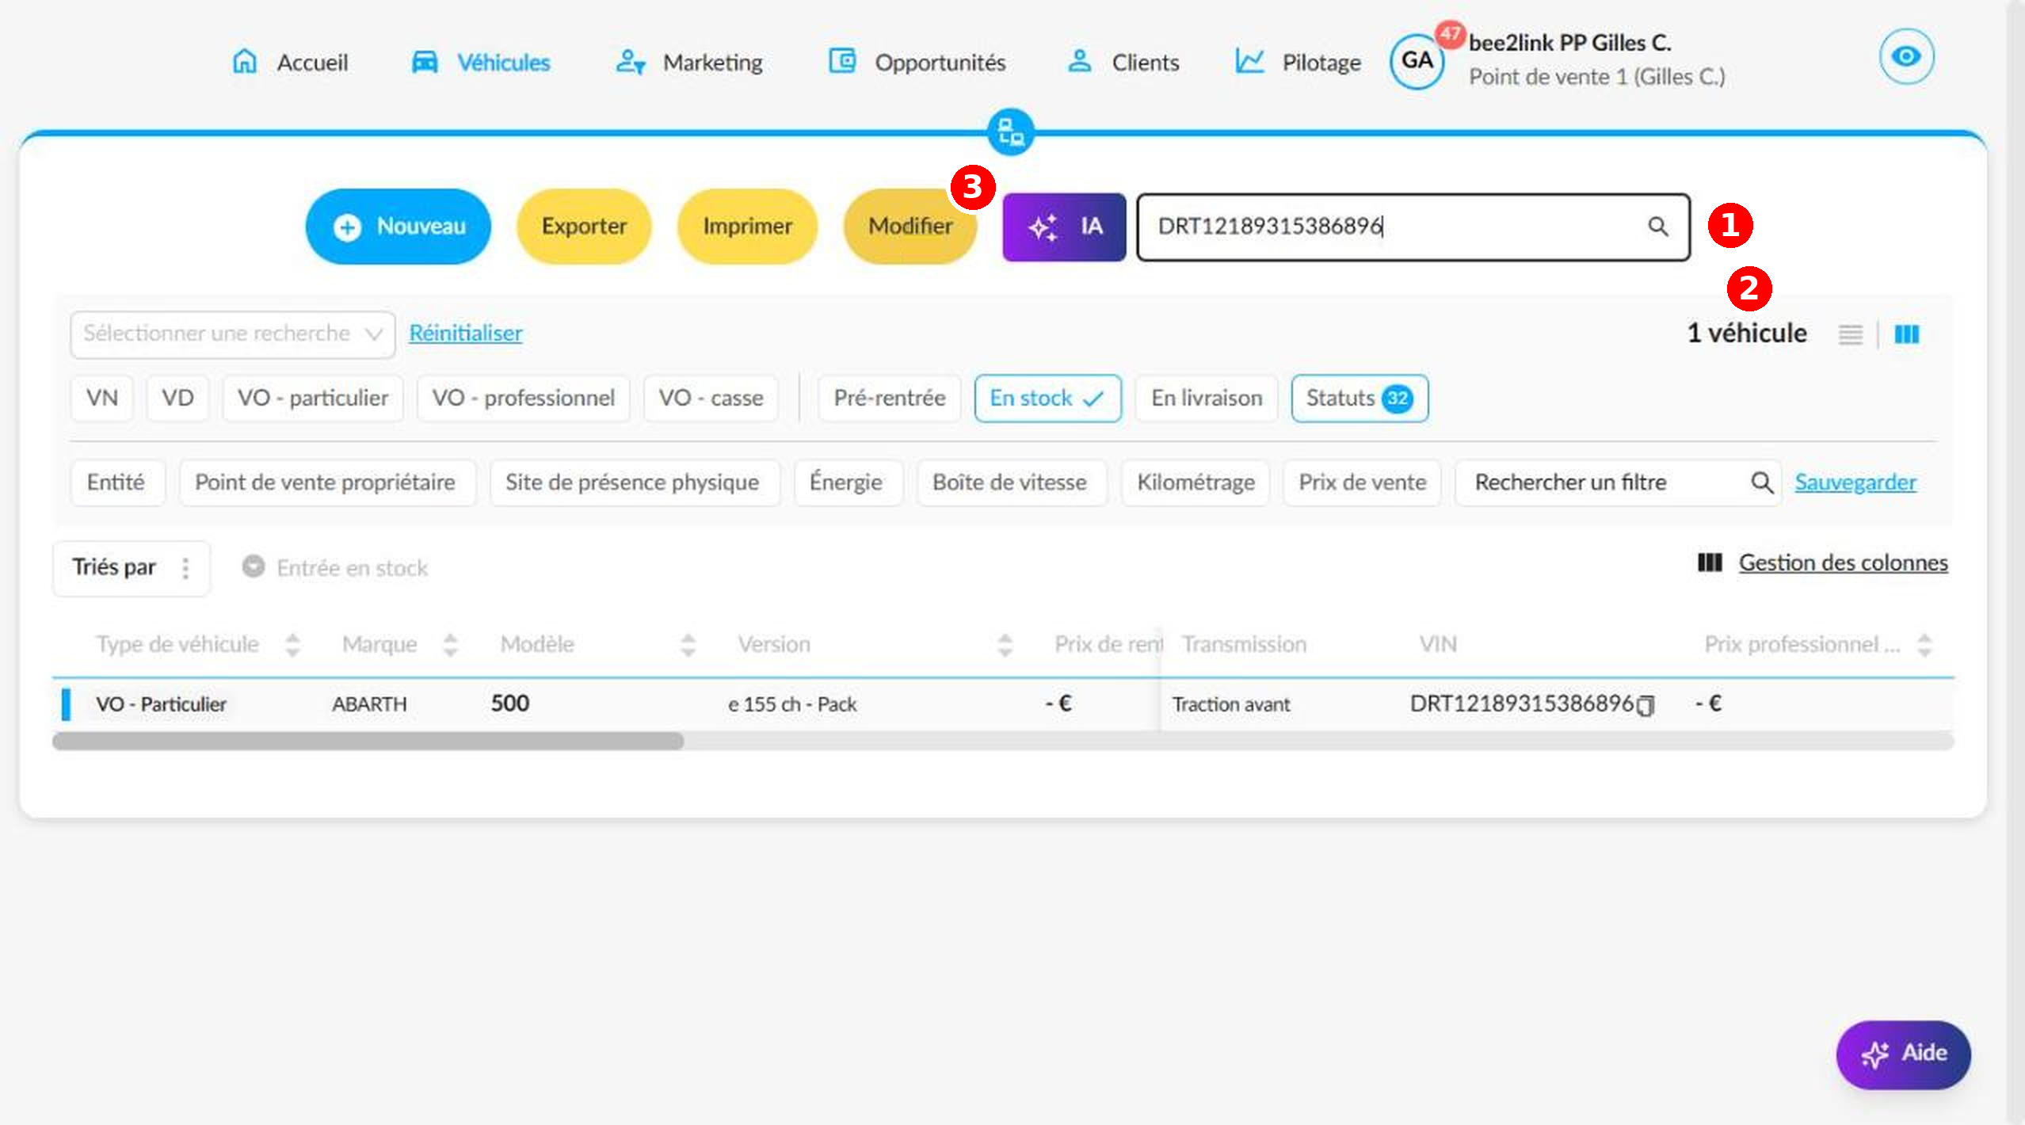This screenshot has width=2025, height=1125.
Task: Open the GA user avatar with notifications
Action: pyautogui.click(x=1417, y=60)
